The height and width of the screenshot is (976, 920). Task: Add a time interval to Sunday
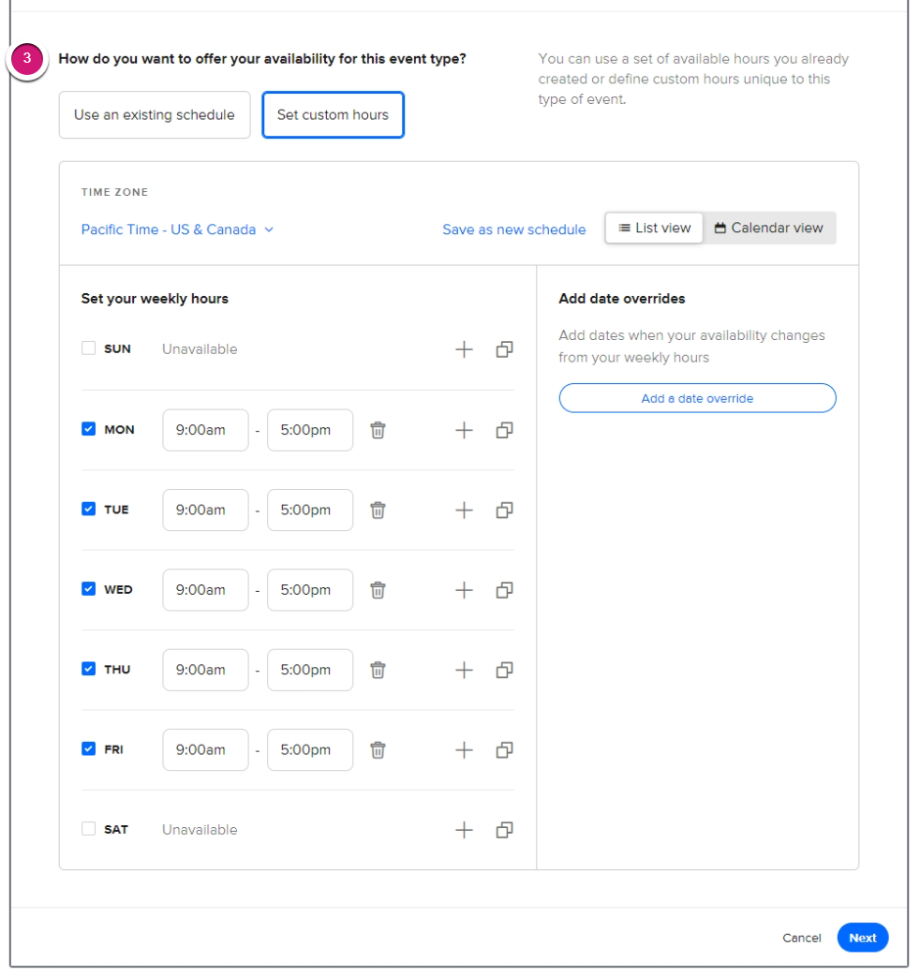465,349
